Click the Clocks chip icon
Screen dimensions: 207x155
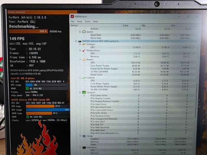tap(84, 136)
